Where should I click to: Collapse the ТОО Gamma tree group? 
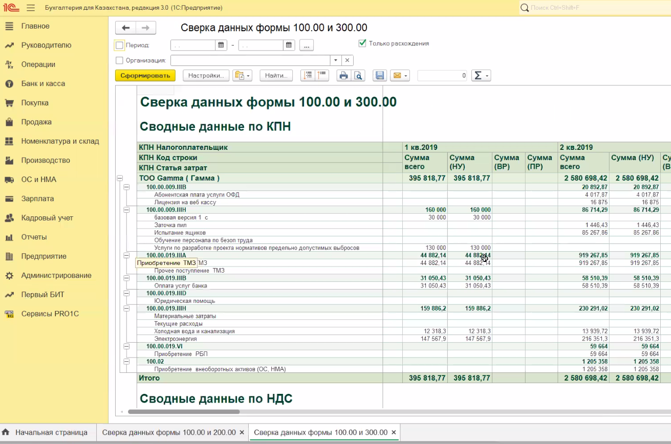click(120, 178)
